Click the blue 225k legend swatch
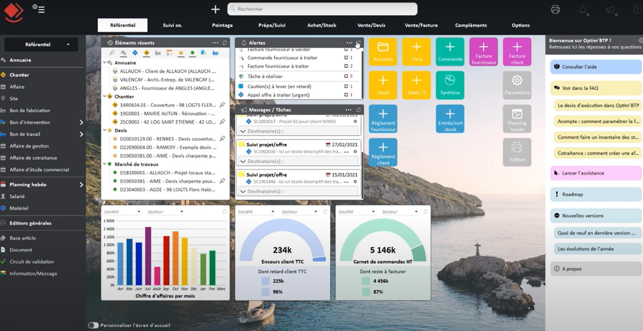The width and height of the screenshot is (643, 331). 265,281
